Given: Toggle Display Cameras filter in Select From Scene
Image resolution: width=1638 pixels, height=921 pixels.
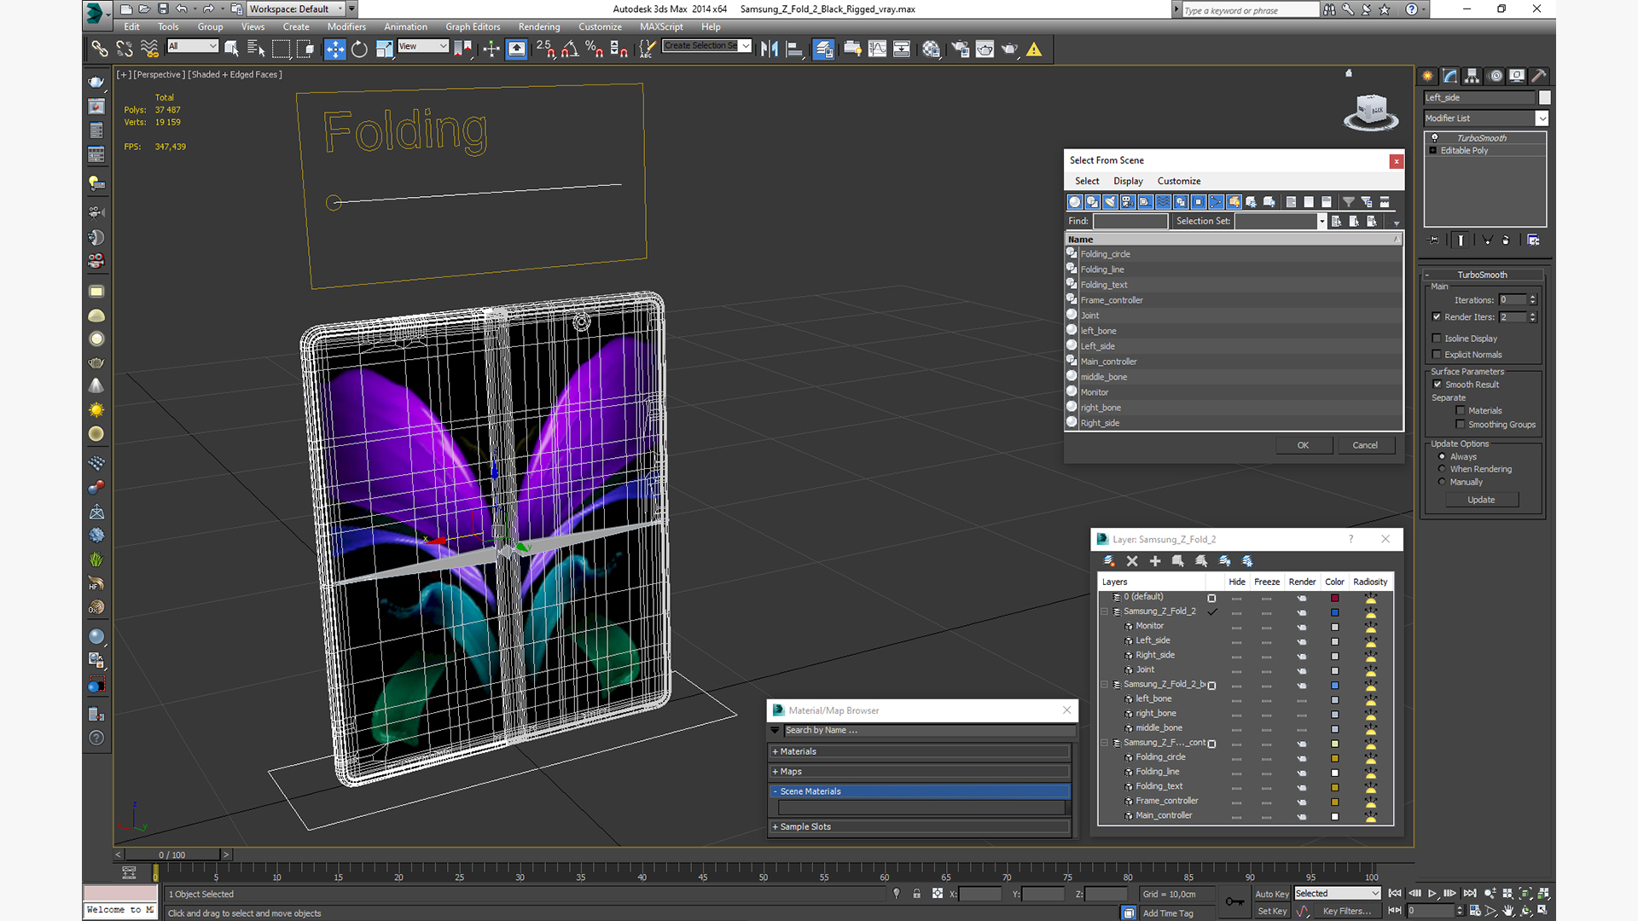Looking at the screenshot, I should click(1128, 202).
